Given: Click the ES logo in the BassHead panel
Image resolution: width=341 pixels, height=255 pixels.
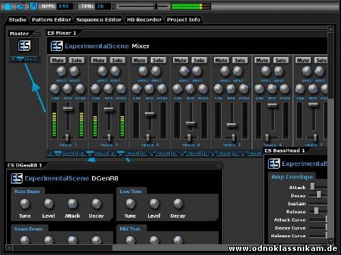Looking at the screenshot, I should pyautogui.click(x=273, y=163).
